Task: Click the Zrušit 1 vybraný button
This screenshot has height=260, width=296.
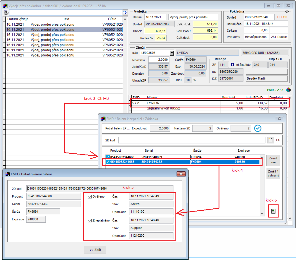Action: click(273, 174)
